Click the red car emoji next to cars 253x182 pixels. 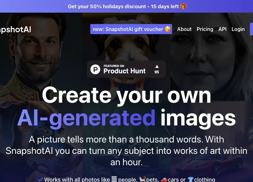164,179
